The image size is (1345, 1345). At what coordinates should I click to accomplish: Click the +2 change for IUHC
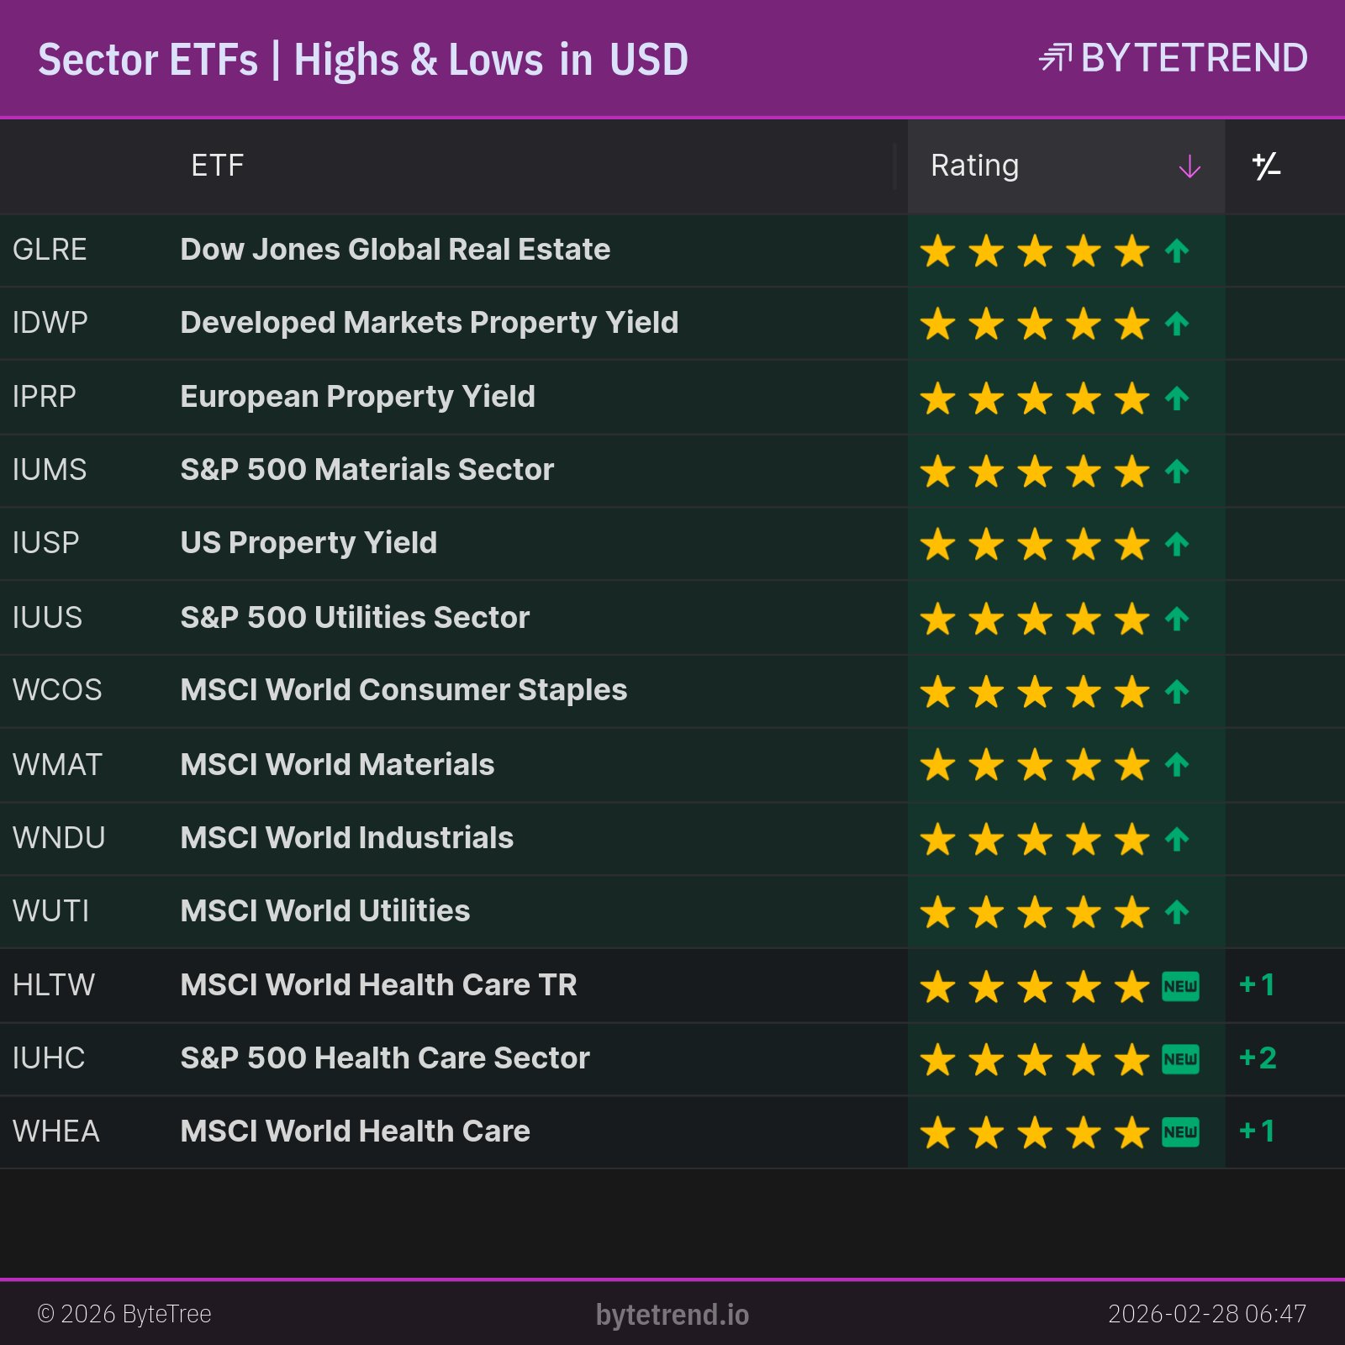click(1258, 1058)
